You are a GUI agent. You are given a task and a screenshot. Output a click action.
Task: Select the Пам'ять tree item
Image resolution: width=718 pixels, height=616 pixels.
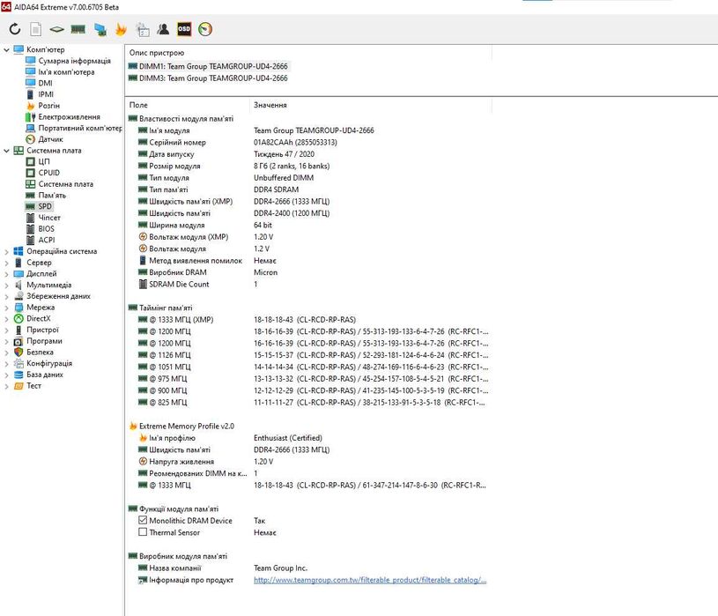pyautogui.click(x=52, y=195)
